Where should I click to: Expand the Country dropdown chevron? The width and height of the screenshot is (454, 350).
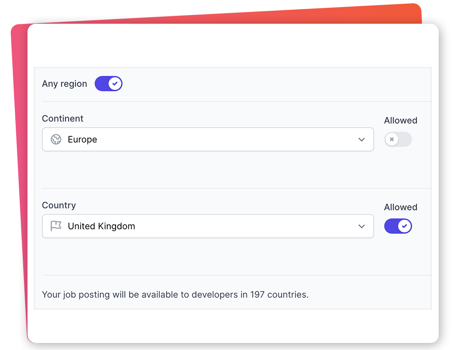tap(362, 226)
